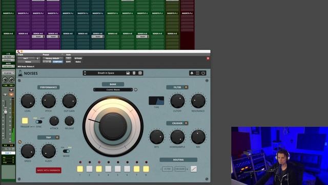This screenshot has width=328, height=185.
Task: Click the Bits knob
Action: tap(156, 137)
